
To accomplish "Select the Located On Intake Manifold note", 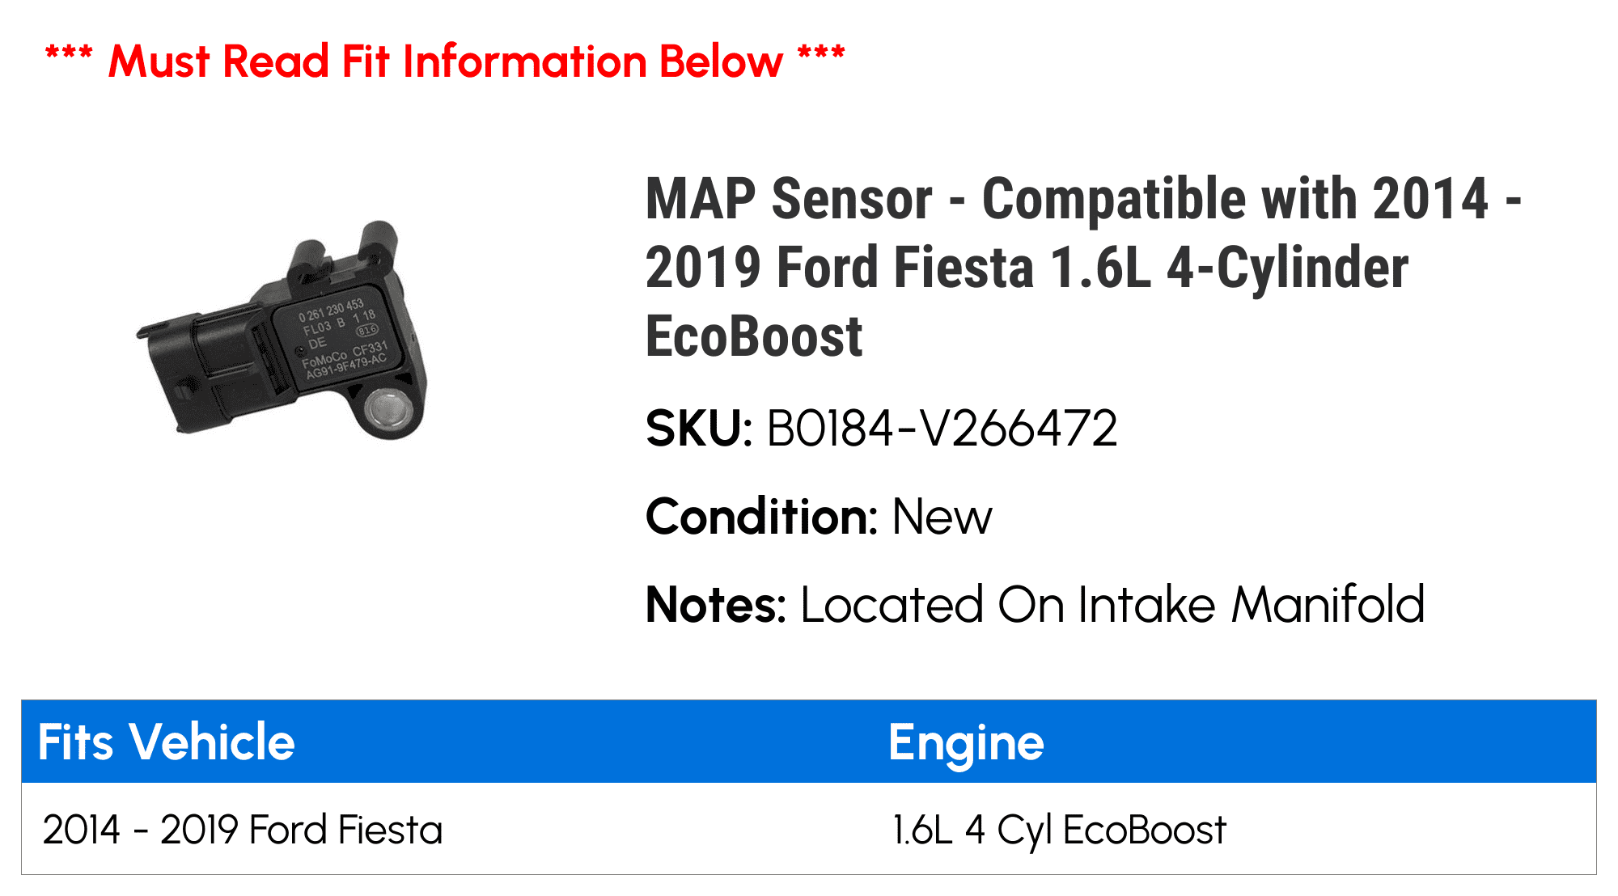I will click(x=1112, y=605).
